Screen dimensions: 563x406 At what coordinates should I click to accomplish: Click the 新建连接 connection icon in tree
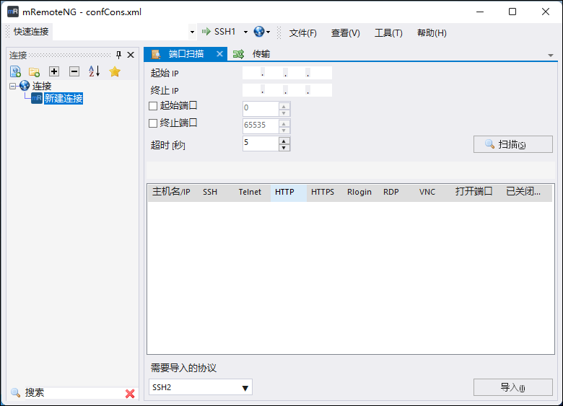37,98
